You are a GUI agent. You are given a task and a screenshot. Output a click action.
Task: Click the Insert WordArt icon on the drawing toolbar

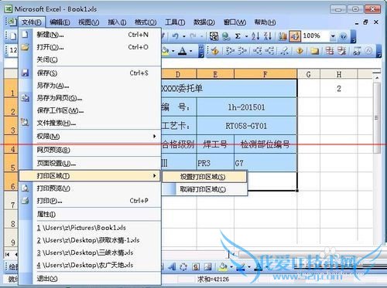pyautogui.click(x=172, y=267)
